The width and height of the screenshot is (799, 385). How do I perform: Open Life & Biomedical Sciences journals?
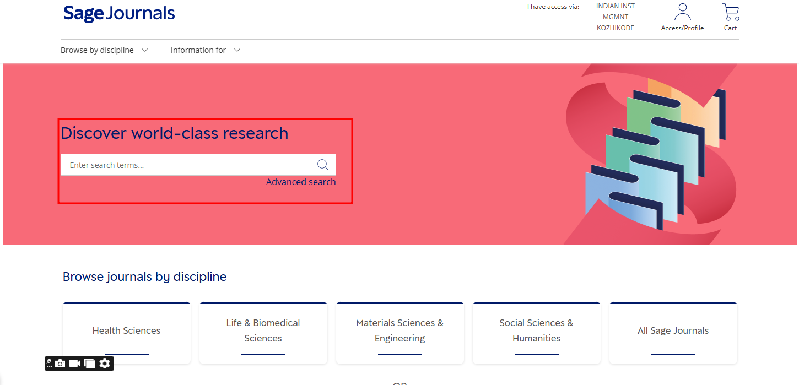263,331
